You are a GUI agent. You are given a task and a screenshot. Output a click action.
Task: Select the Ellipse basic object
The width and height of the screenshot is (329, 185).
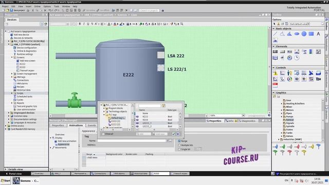[297, 34]
